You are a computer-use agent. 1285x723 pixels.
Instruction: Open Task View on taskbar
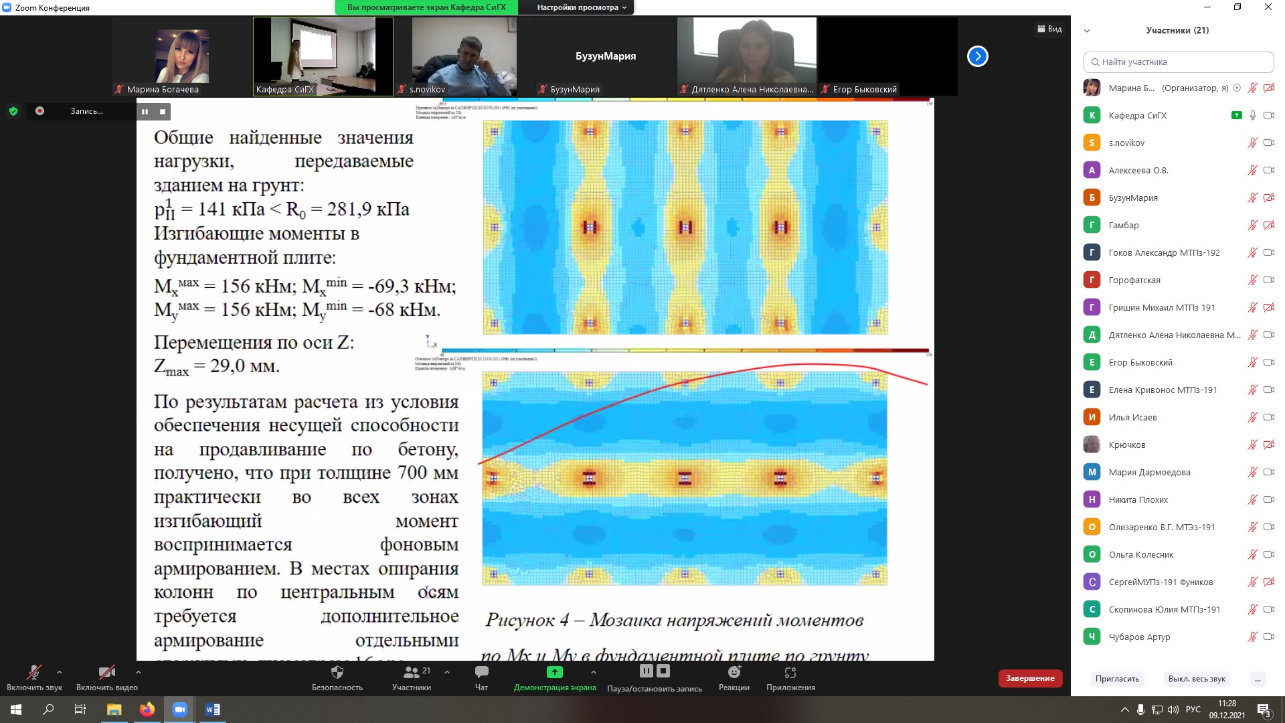[x=80, y=710]
